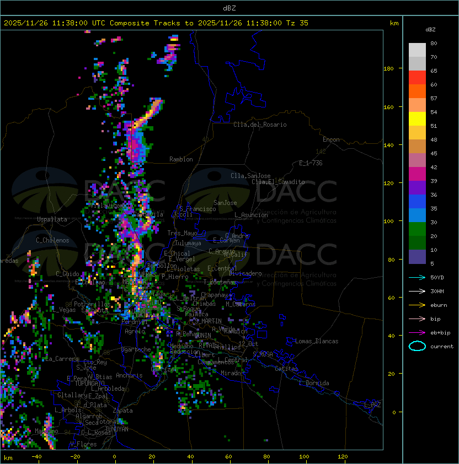459x464 pixels.
Task: Click the 'dBZ' title at top
Action: click(x=229, y=8)
